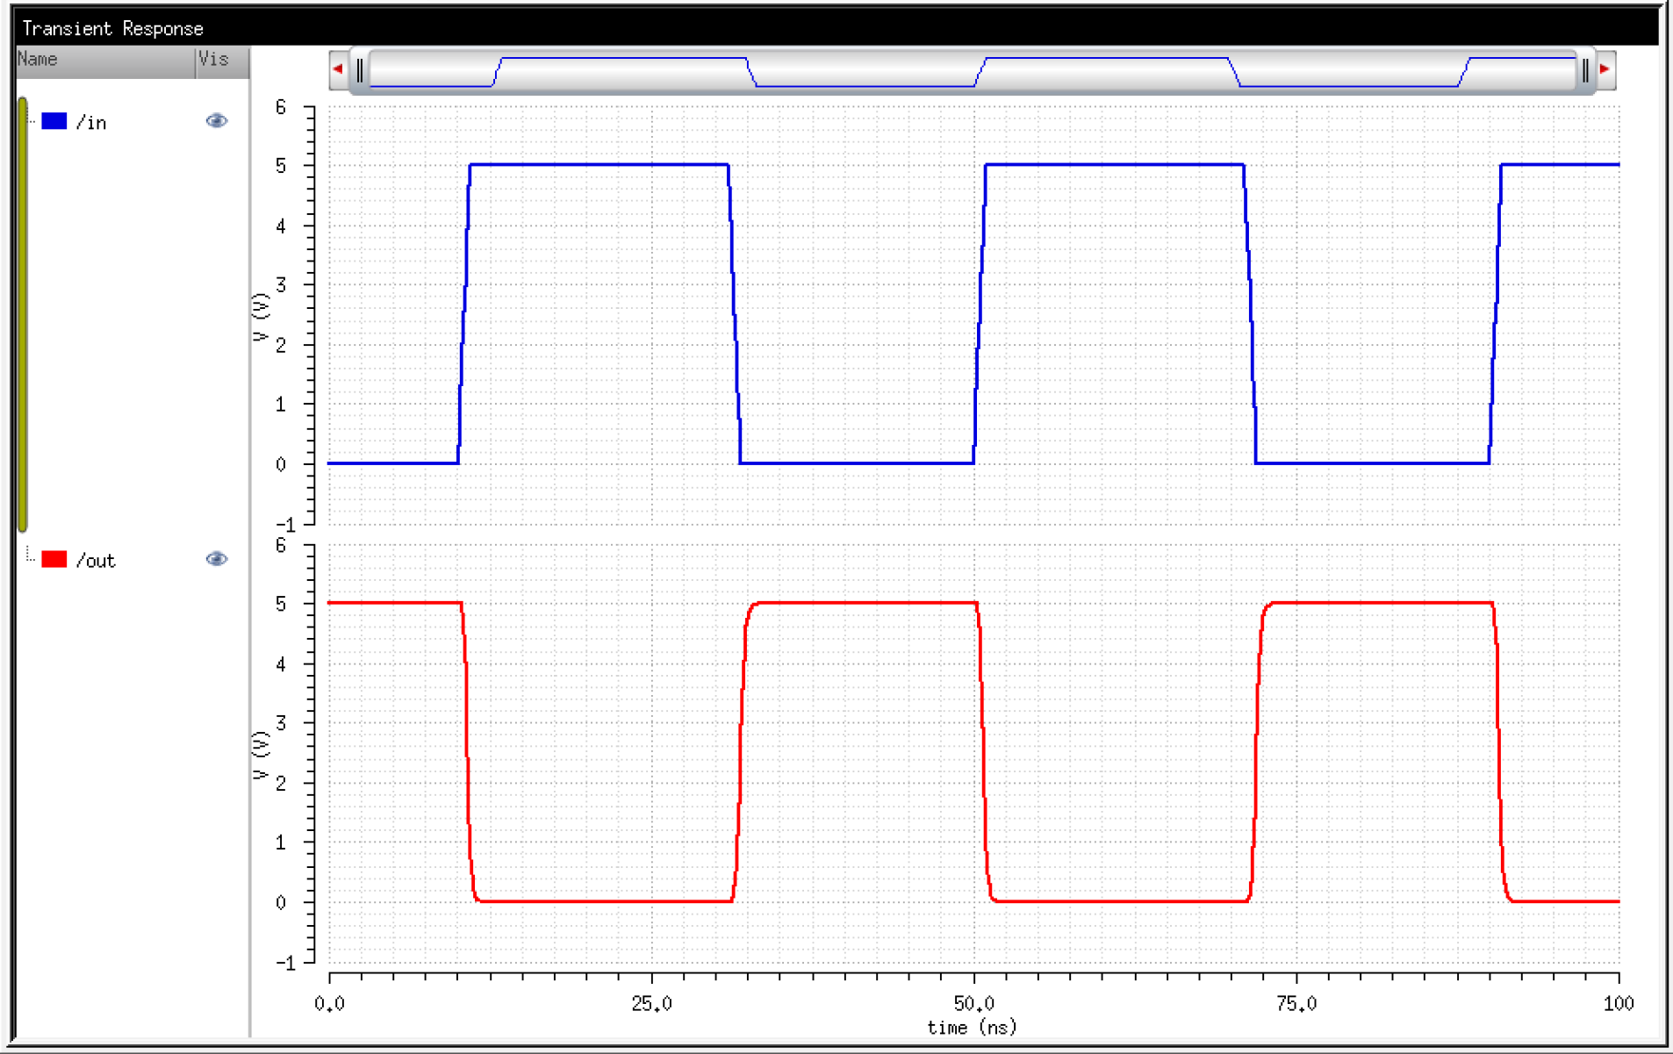The width and height of the screenshot is (1673, 1054).
Task: Click the V (V) label of the bottom plot
Action: tap(260, 756)
